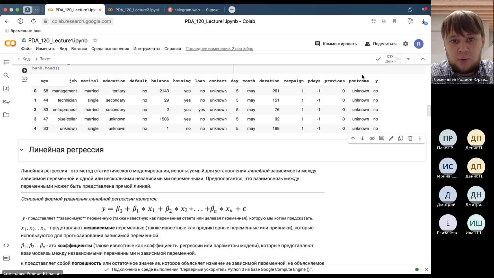
Task: Dismiss the connection status bar
Action: [x=426, y=270]
